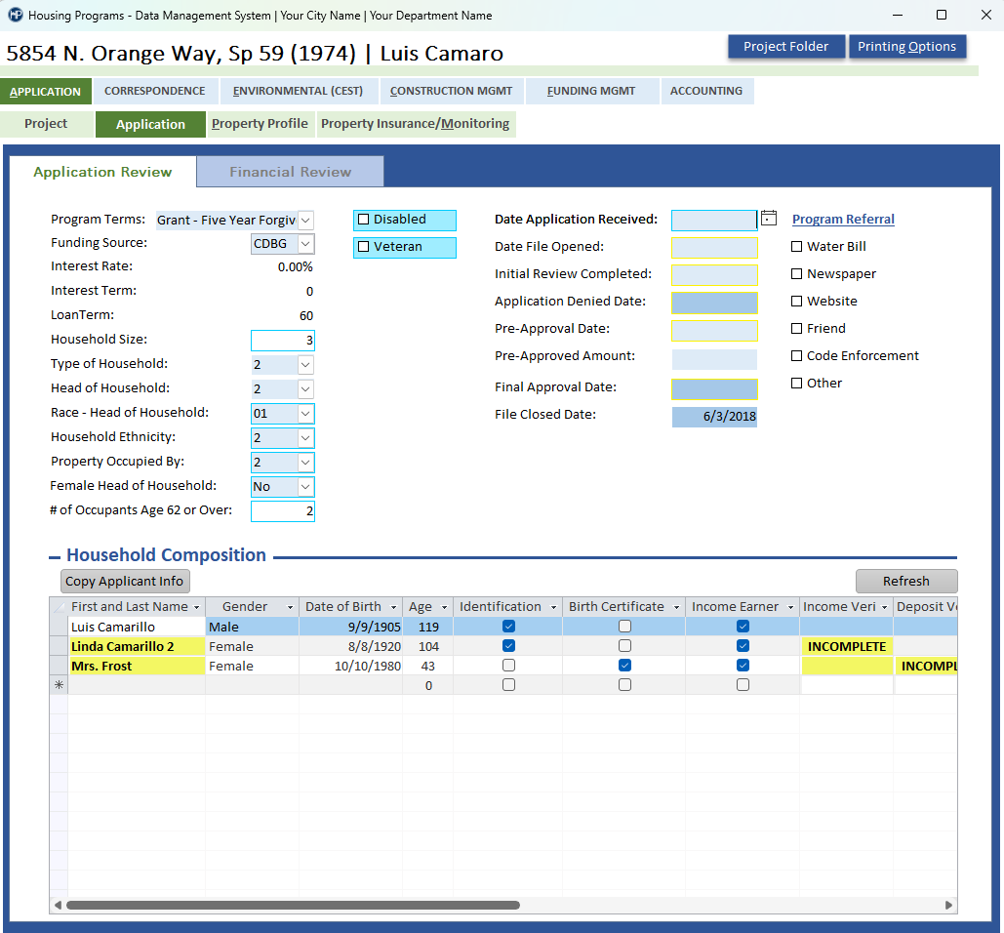
Task: Click the scrollbar left arrow
Action: click(x=59, y=905)
